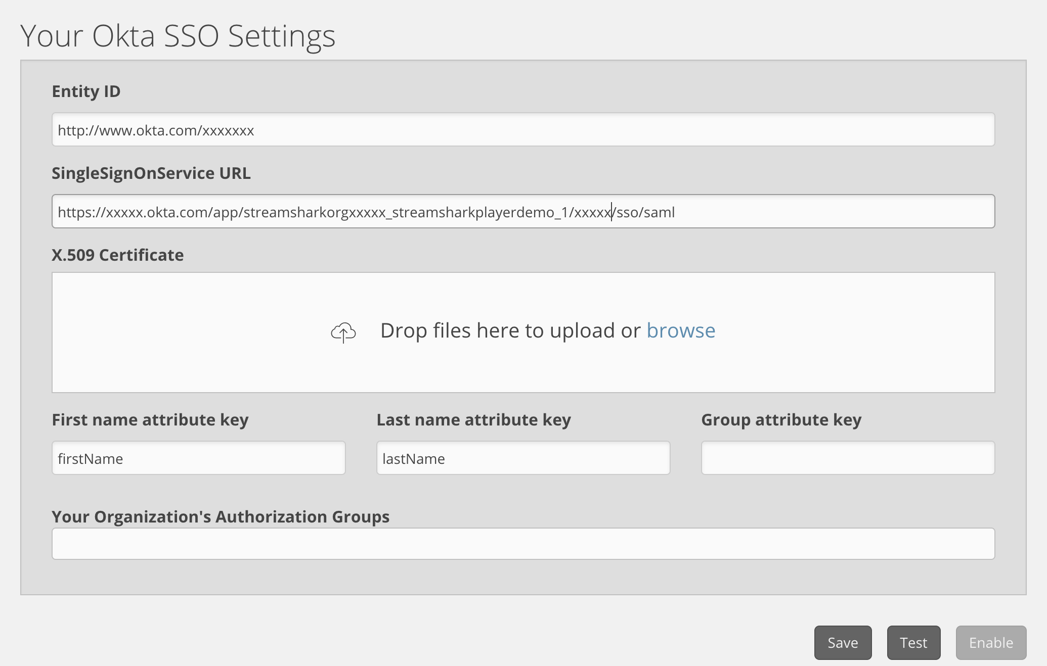The image size is (1047, 666).
Task: Focus the Entity ID input field
Action: [523, 129]
